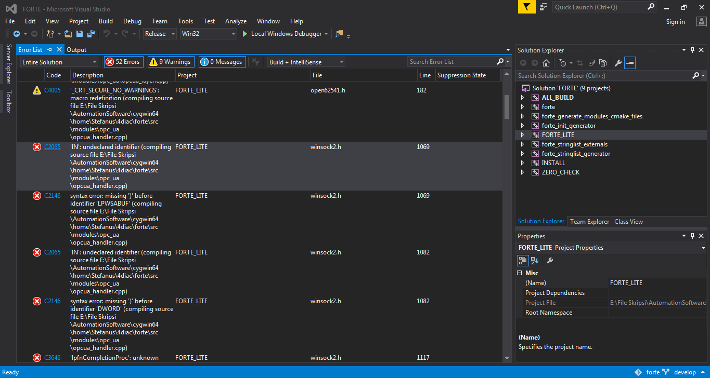This screenshot has height=378, width=710.
Task: Open the Build + IntelliSense filter dropdown
Action: pyautogui.click(x=306, y=62)
